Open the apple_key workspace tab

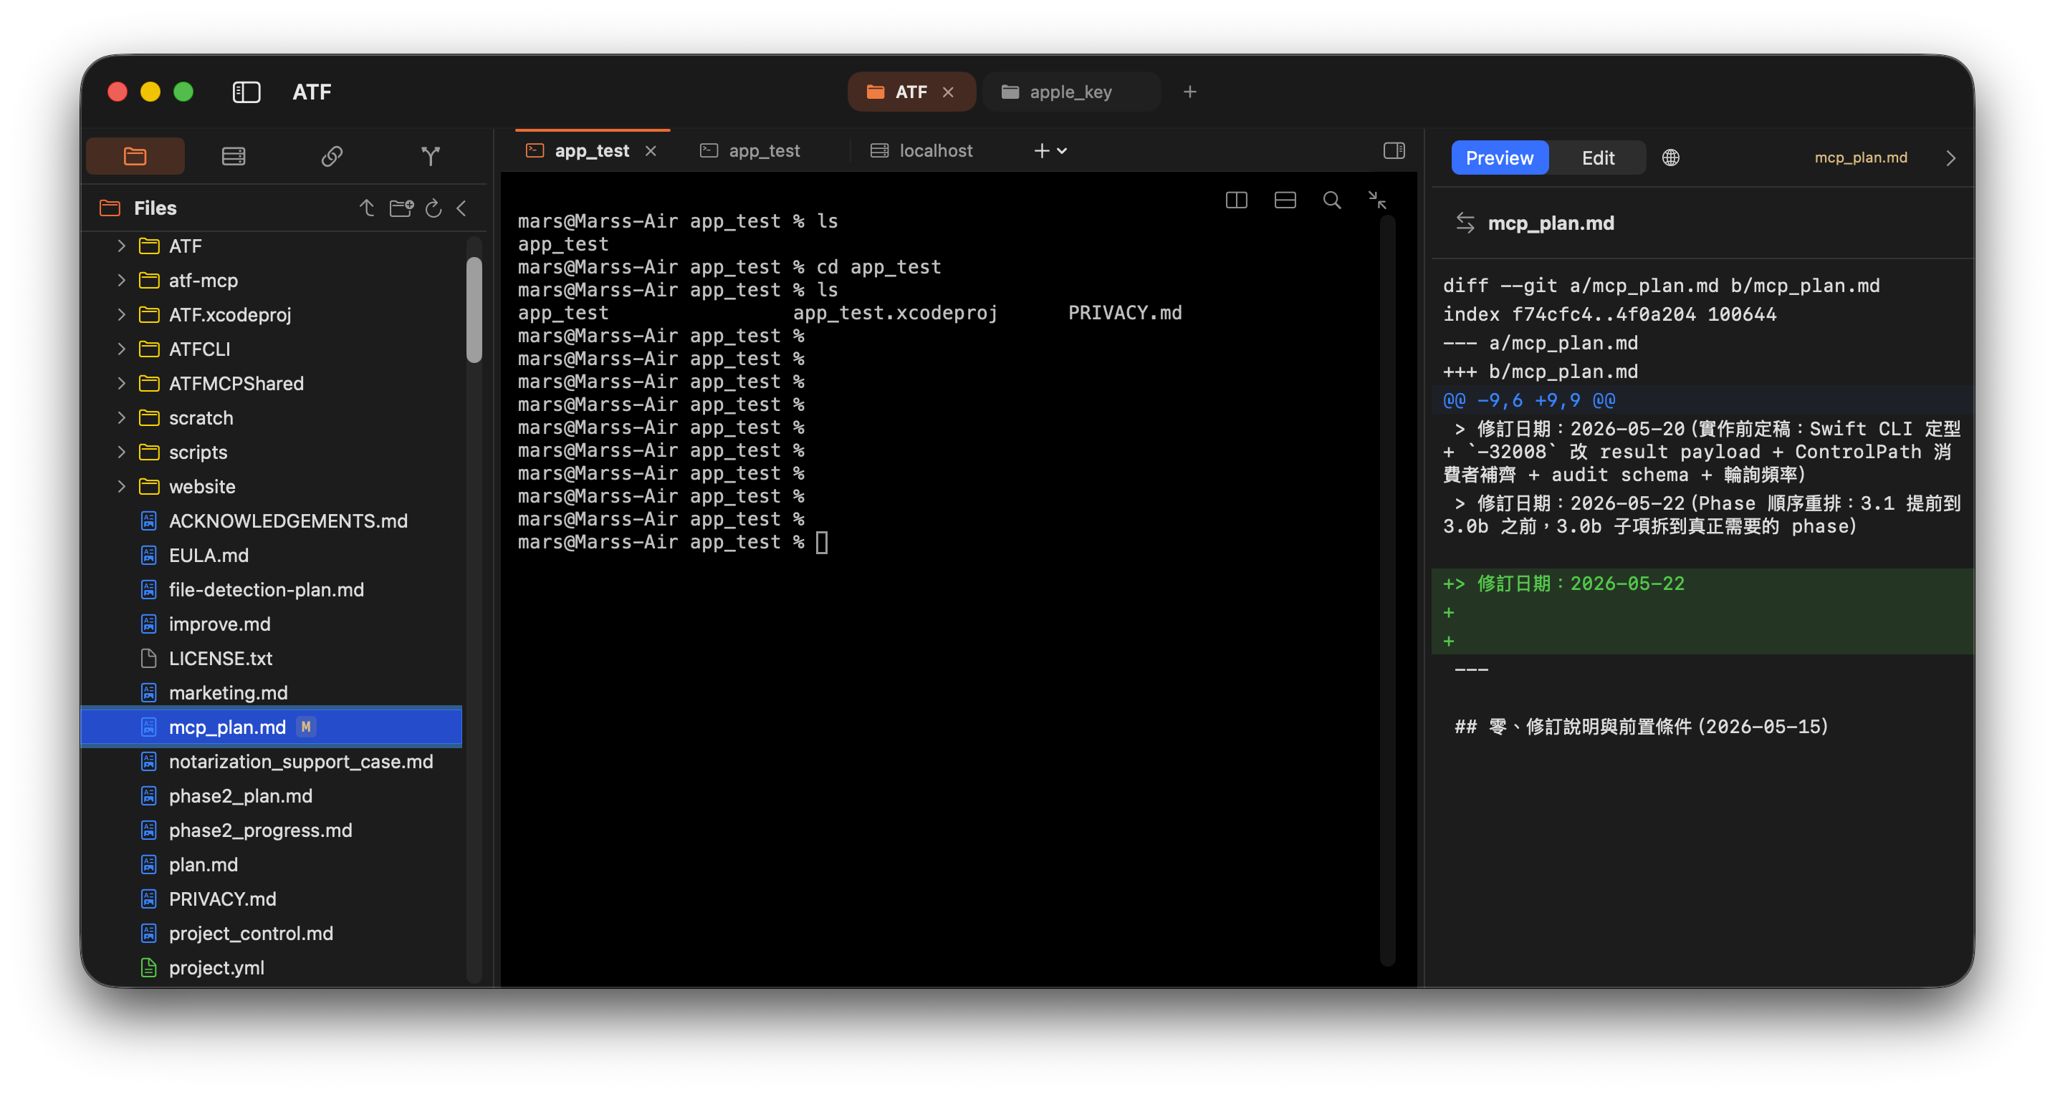click(1070, 92)
